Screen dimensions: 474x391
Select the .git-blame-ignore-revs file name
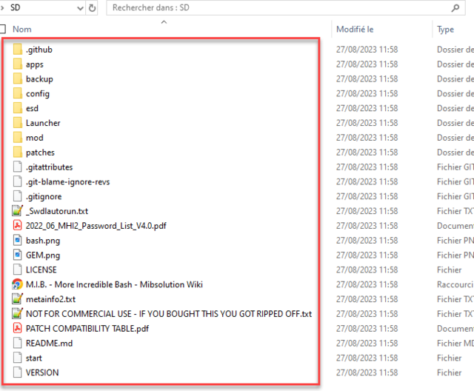(x=67, y=182)
